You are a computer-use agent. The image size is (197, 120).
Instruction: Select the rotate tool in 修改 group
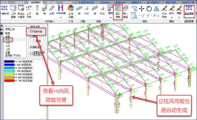pos(149,9)
